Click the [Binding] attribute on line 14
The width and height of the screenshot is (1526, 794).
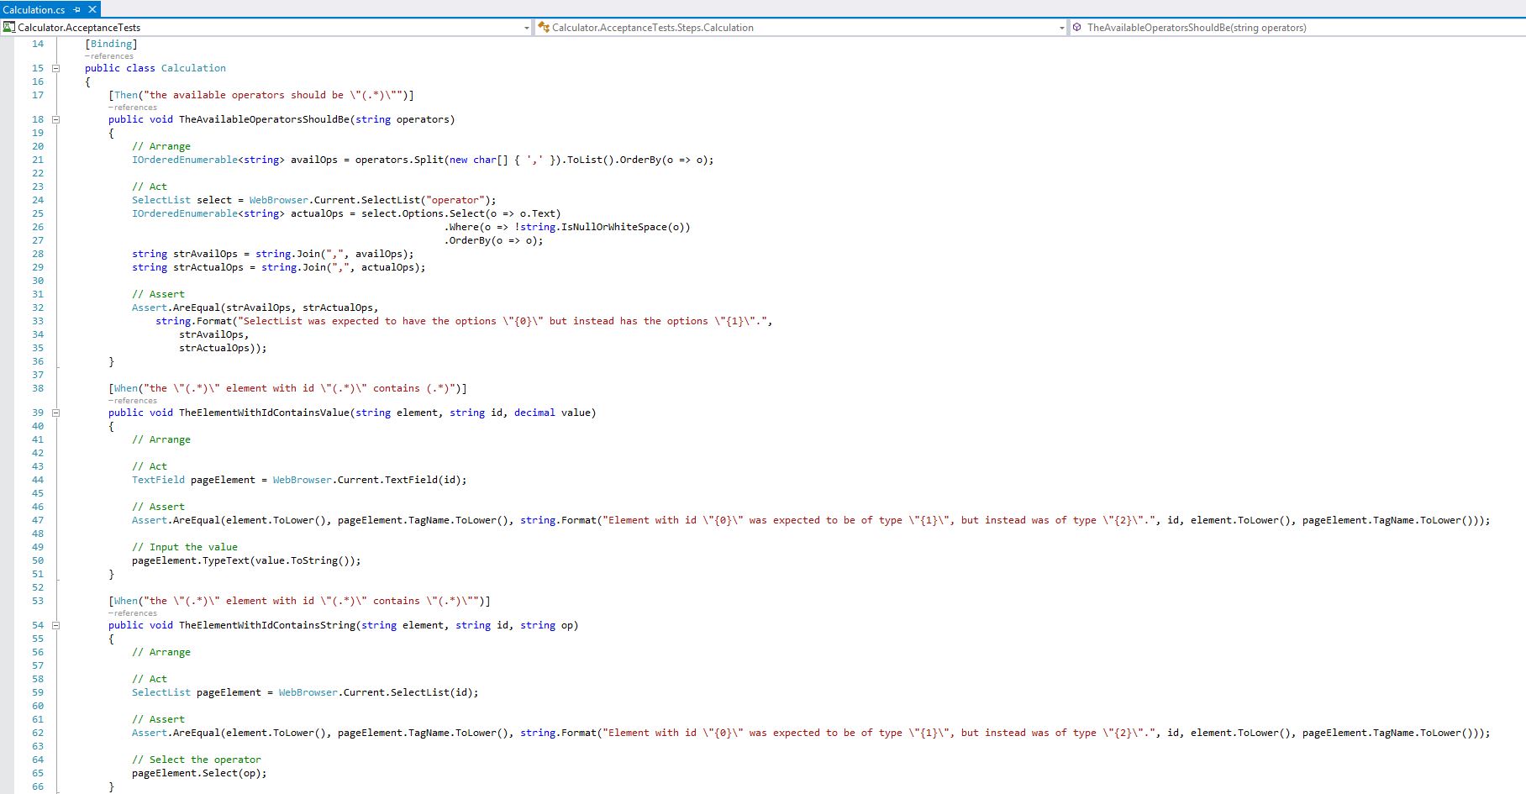(x=112, y=44)
